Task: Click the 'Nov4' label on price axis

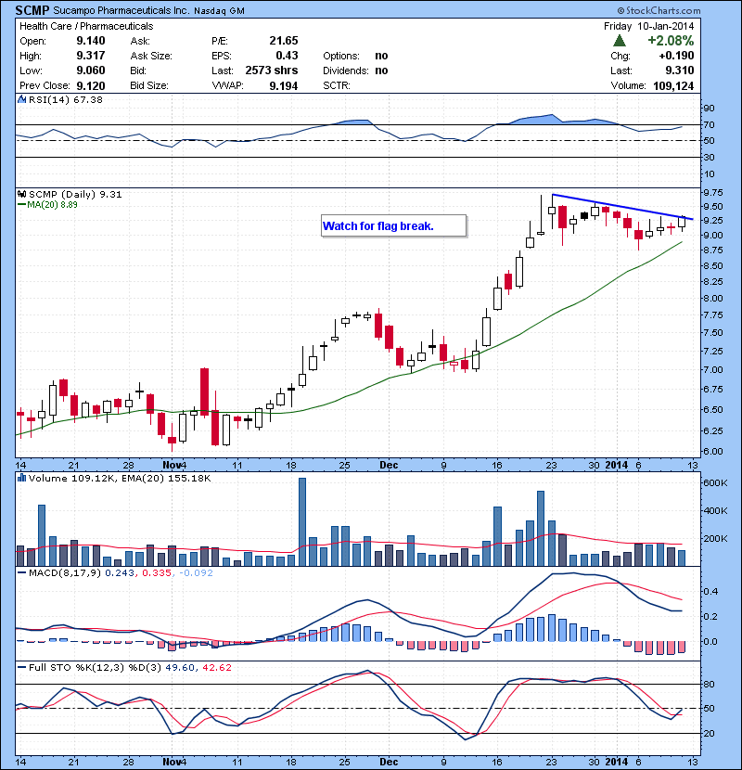Action: (174, 465)
